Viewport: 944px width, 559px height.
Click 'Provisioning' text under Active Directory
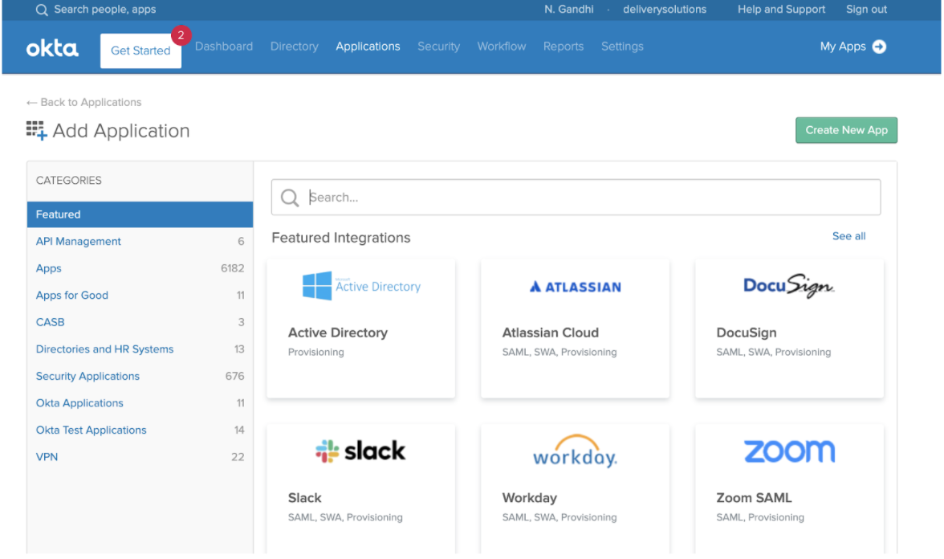(x=316, y=353)
